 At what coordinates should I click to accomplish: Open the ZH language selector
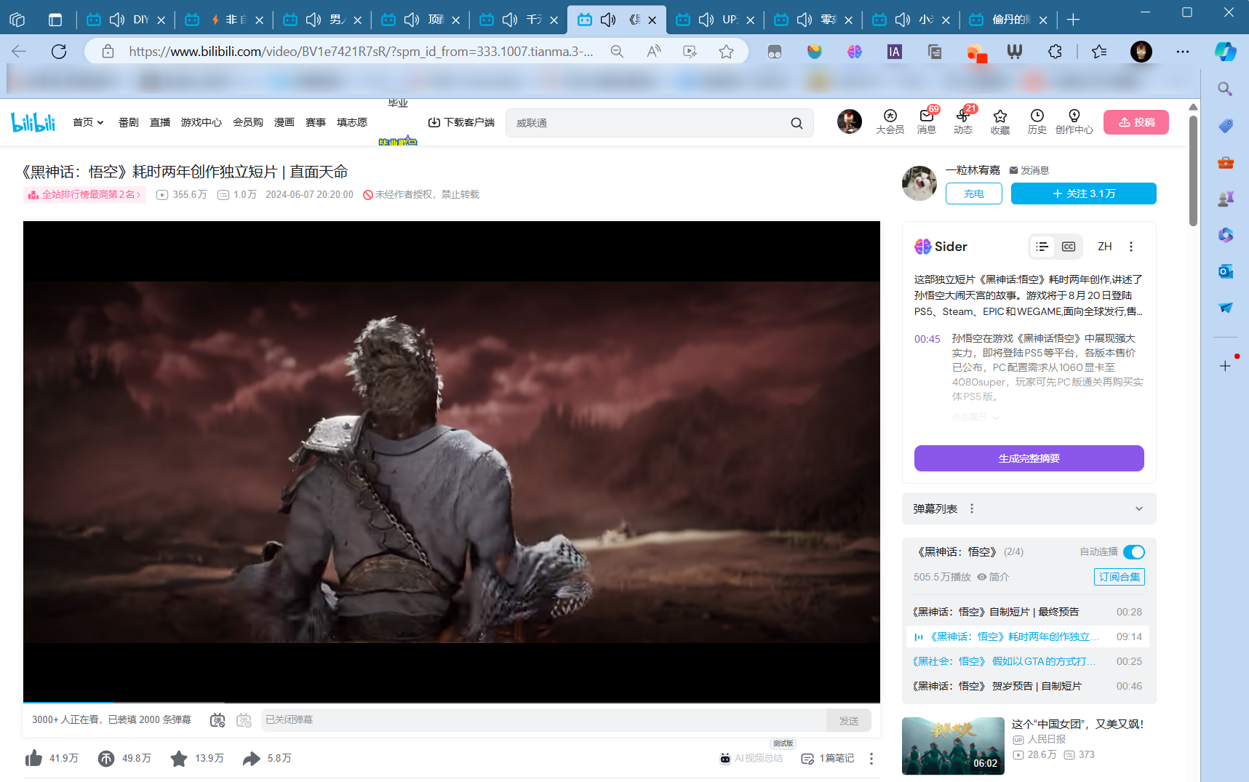(1105, 247)
